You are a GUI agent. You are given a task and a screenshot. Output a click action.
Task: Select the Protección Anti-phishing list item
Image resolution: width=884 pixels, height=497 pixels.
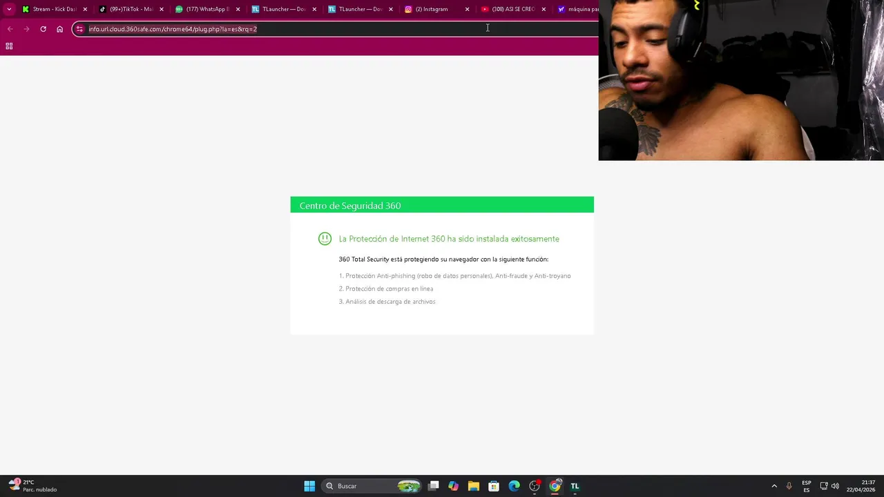[454, 276]
